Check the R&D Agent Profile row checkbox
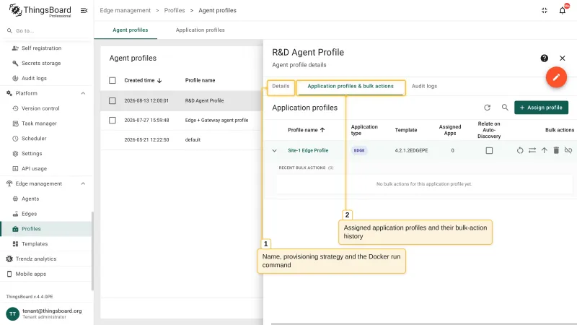The image size is (577, 325). pyautogui.click(x=113, y=100)
